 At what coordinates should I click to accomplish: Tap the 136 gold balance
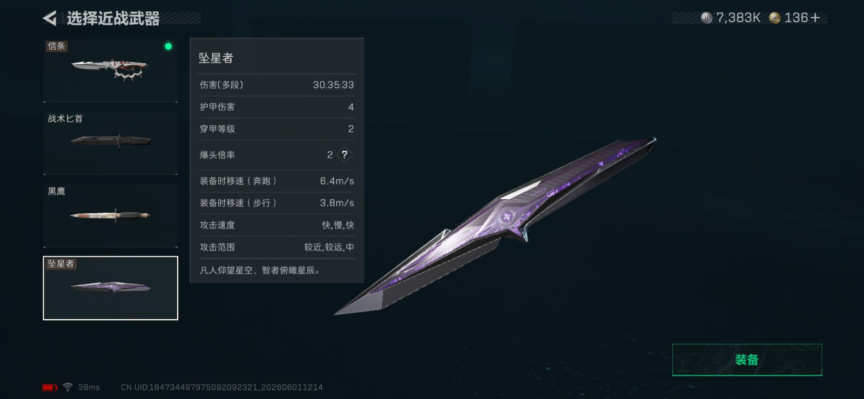(x=796, y=18)
